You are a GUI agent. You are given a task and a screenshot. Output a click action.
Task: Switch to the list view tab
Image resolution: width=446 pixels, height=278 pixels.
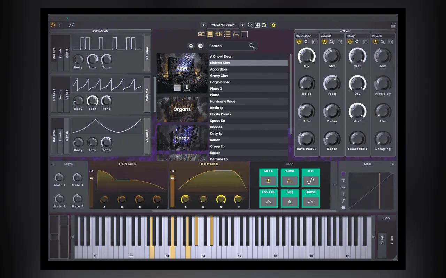pos(227,34)
